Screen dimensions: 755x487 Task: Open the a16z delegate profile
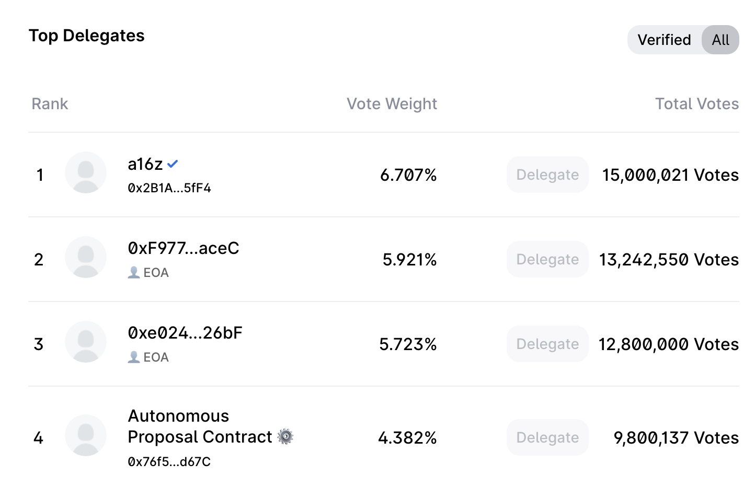pyautogui.click(x=145, y=165)
